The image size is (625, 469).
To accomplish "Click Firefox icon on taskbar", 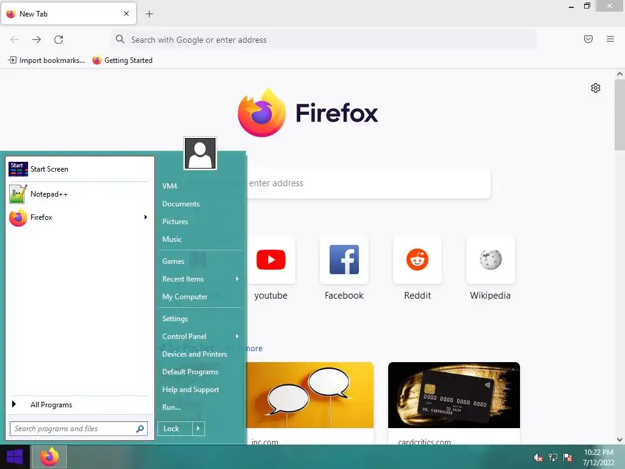I will point(49,457).
